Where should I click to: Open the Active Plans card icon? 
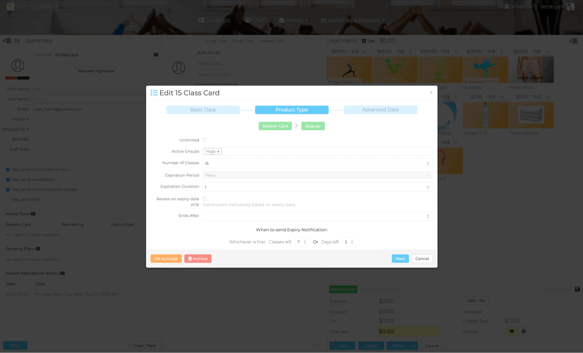point(33,214)
